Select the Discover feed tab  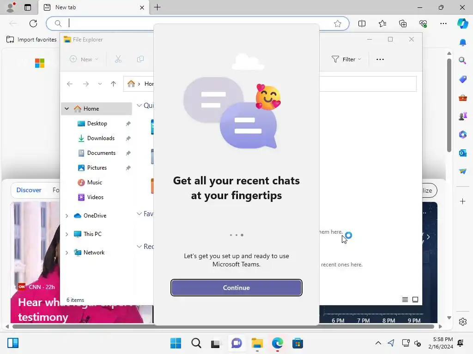pyautogui.click(x=29, y=190)
